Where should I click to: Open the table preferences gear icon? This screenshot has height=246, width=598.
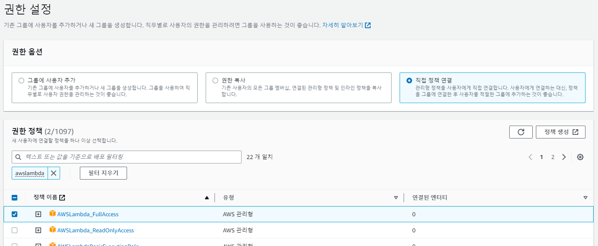click(x=580, y=157)
